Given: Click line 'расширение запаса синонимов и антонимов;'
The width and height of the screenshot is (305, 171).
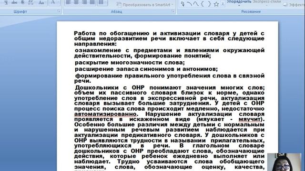Looking at the screenshot, I should (x=146, y=69).
